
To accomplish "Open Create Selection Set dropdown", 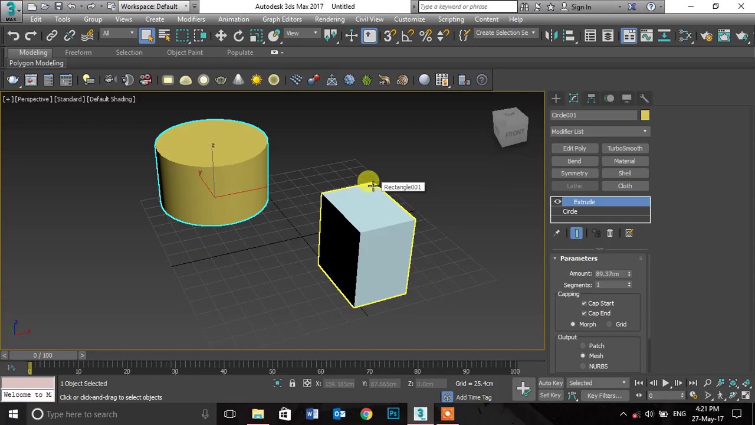I will coord(505,33).
